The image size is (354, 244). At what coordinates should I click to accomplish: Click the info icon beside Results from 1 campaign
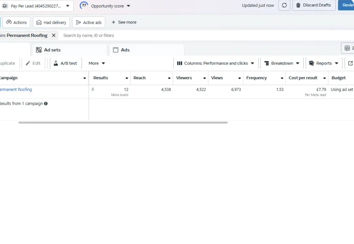pos(46,104)
